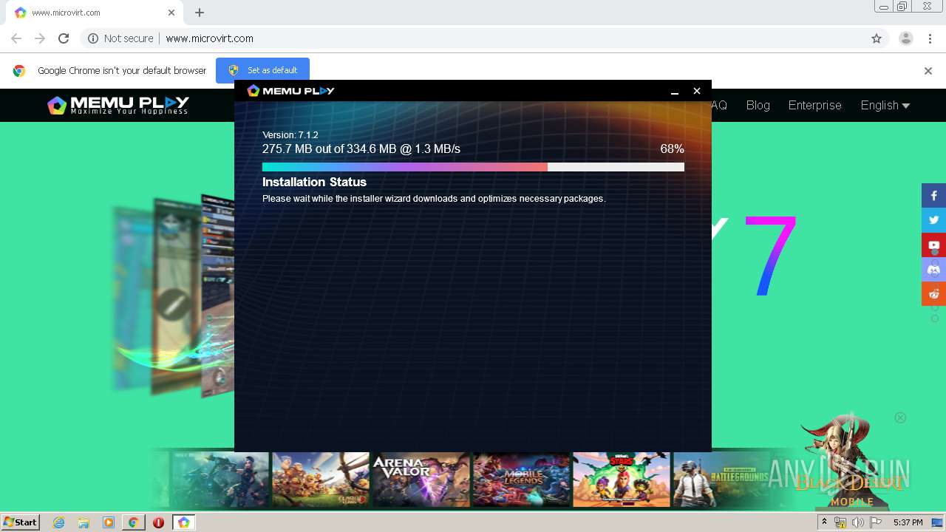Click the Show desktop tray icon
The width and height of the screenshot is (946, 532).
(937, 522)
